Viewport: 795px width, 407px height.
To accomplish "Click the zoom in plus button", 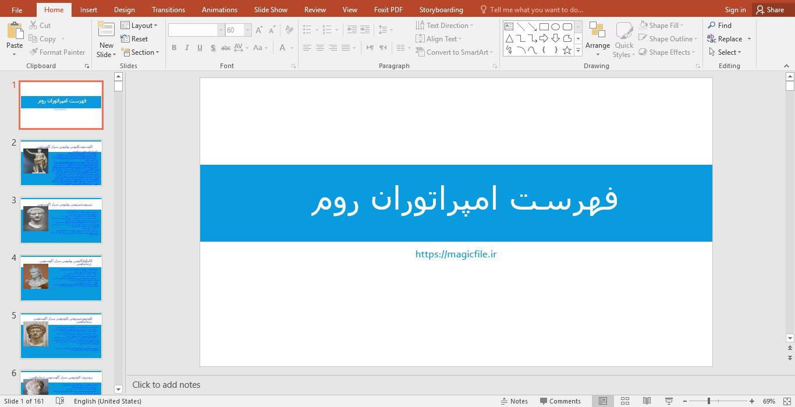I will tap(752, 401).
